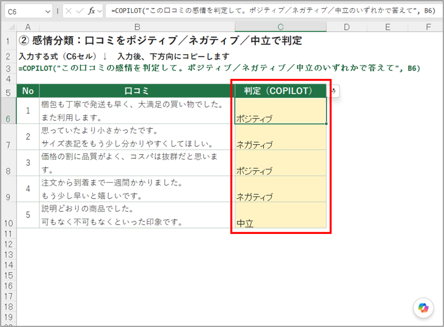Viewport: 444px width, 327px height.
Task: Click the No cell with value 5
Action: point(28,215)
